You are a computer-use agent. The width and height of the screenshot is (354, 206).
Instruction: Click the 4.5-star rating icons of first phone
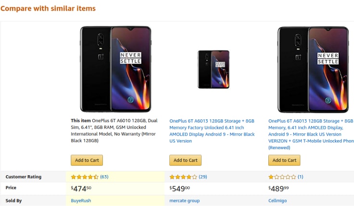(85, 177)
